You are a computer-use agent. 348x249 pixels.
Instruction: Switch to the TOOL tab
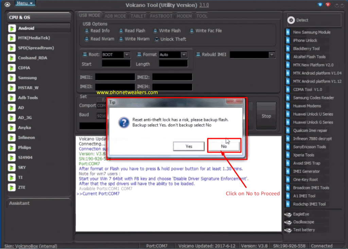click(202, 16)
